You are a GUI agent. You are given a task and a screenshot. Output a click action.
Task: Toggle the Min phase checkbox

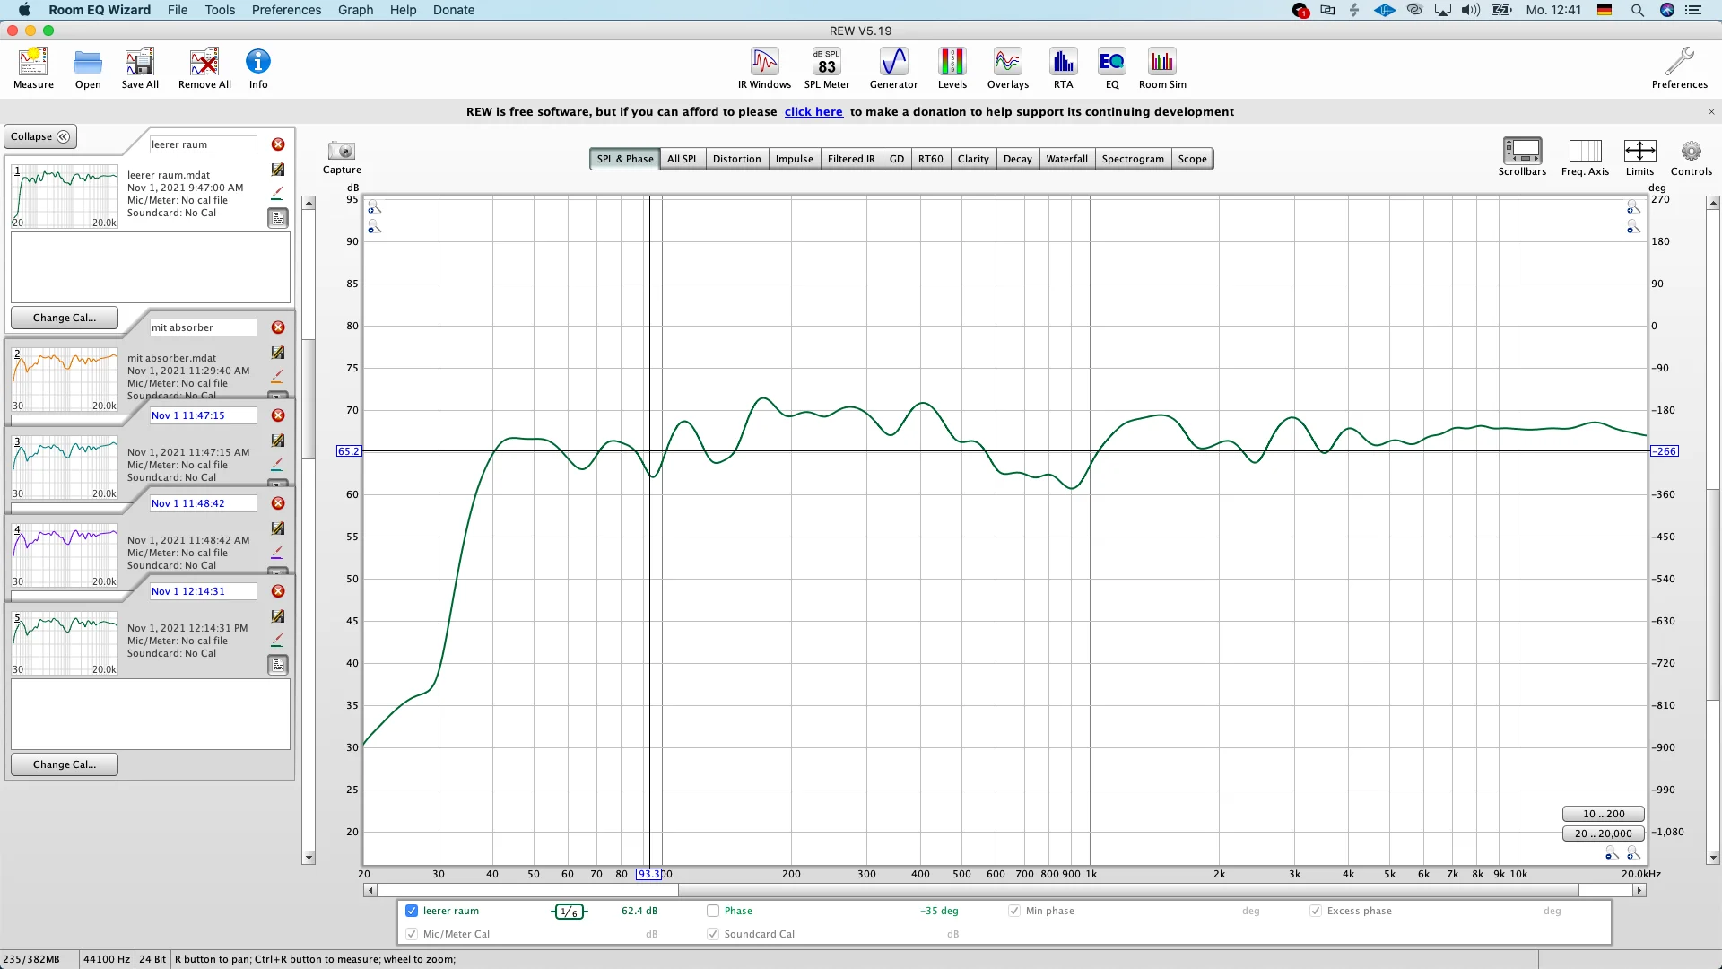[1014, 911]
